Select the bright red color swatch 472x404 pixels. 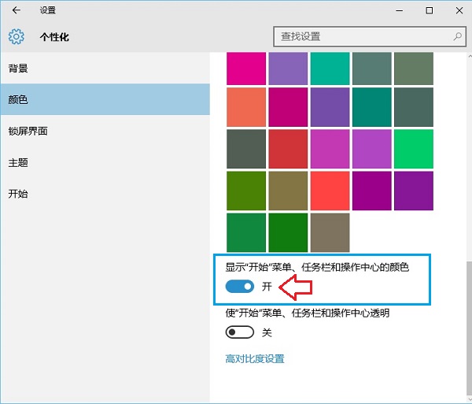330,190
